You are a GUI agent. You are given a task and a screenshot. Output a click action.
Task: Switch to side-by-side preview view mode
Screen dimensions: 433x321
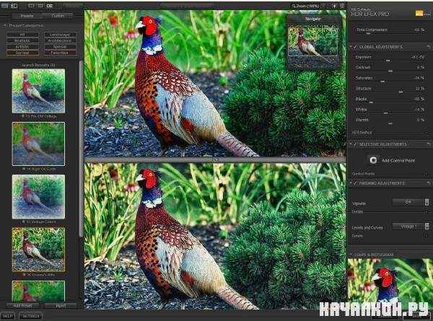point(50,6)
